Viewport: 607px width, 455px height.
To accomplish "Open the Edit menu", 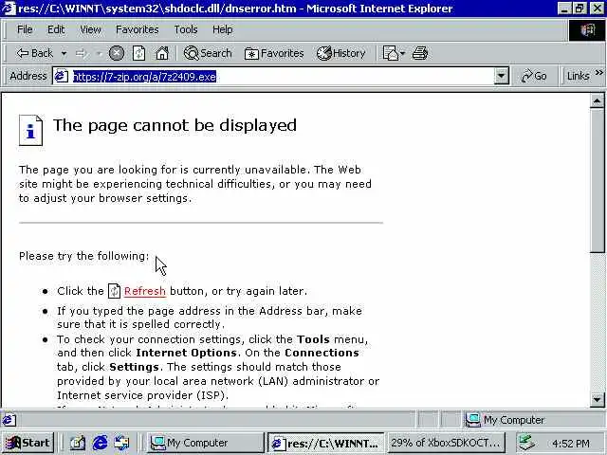I will 56,29.
